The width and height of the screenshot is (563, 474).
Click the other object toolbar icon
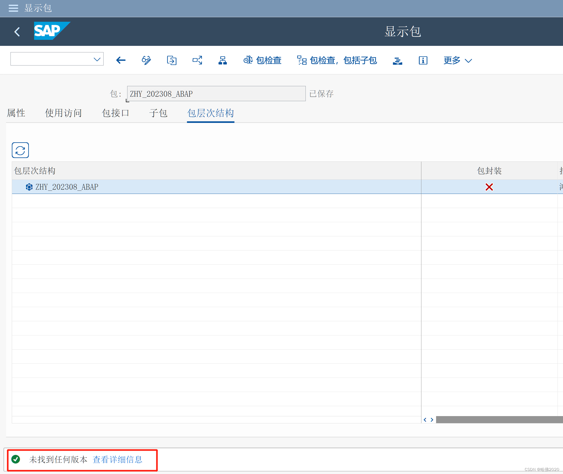click(x=171, y=60)
